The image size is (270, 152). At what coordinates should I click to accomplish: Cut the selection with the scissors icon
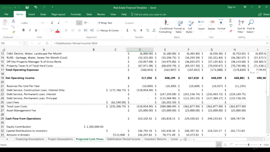[13, 21]
